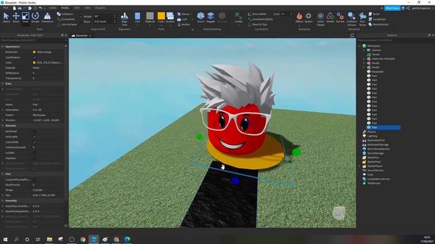Viewport: 435px width, 244px height.
Task: Switch to the VIEW ribbon tab
Action: point(88,8)
